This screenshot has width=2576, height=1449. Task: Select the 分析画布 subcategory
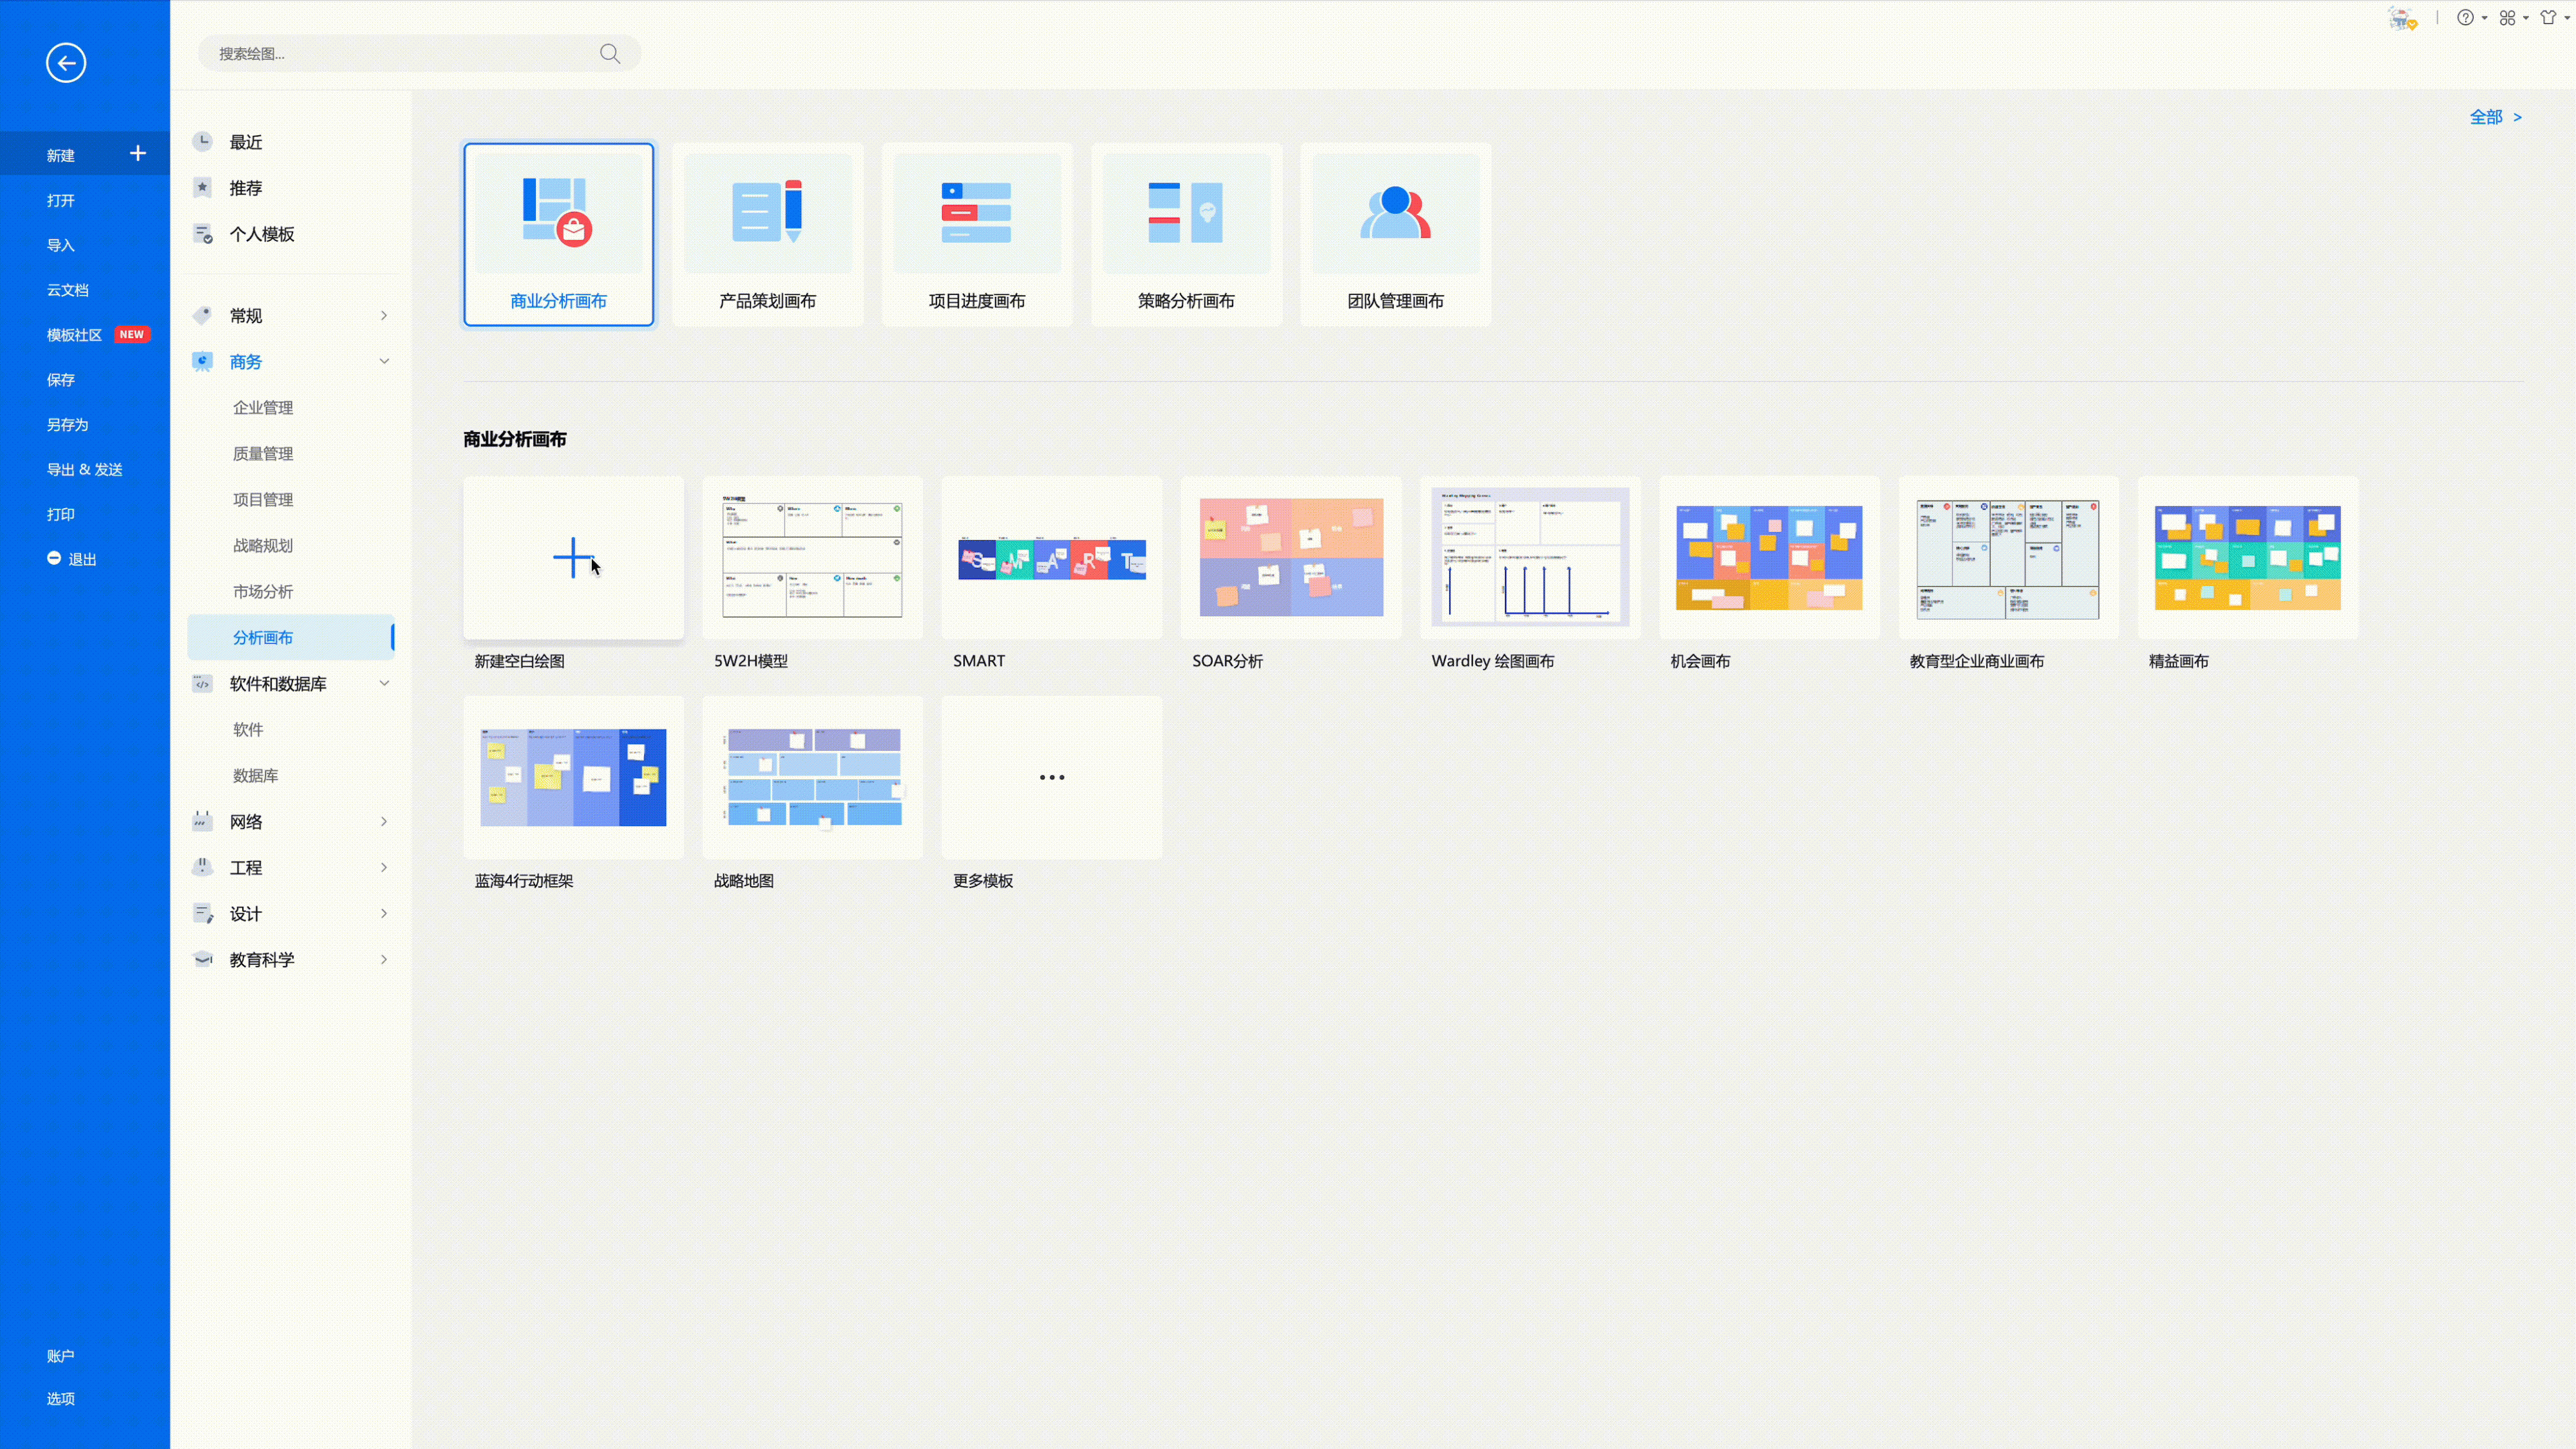pos(291,638)
